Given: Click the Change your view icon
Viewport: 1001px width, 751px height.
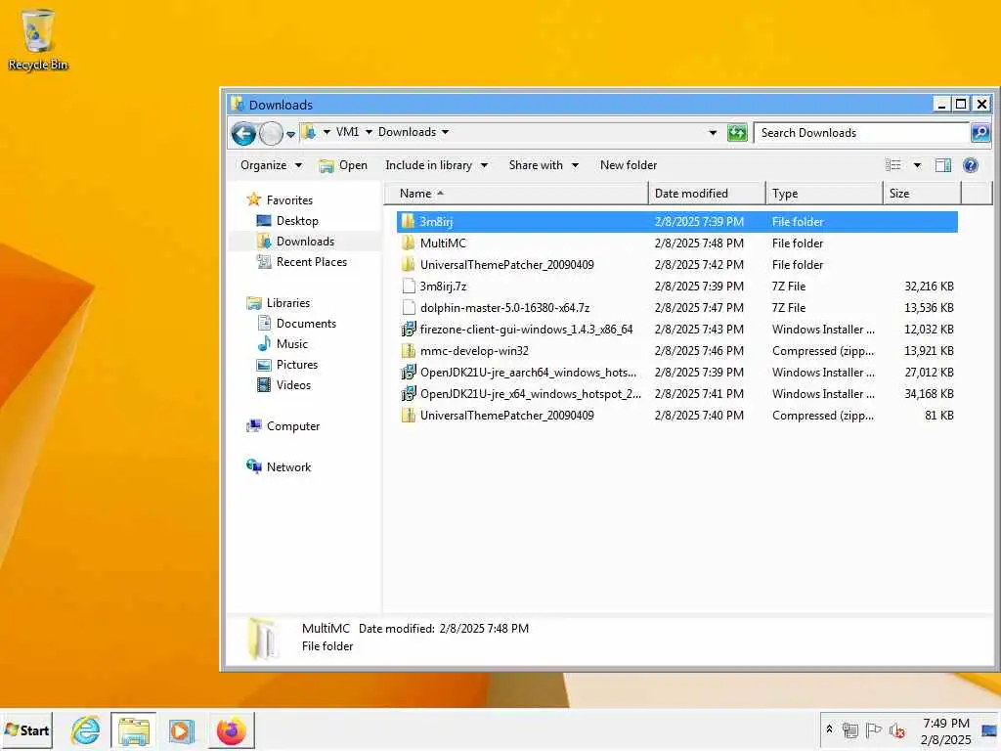Looking at the screenshot, I should click(893, 165).
